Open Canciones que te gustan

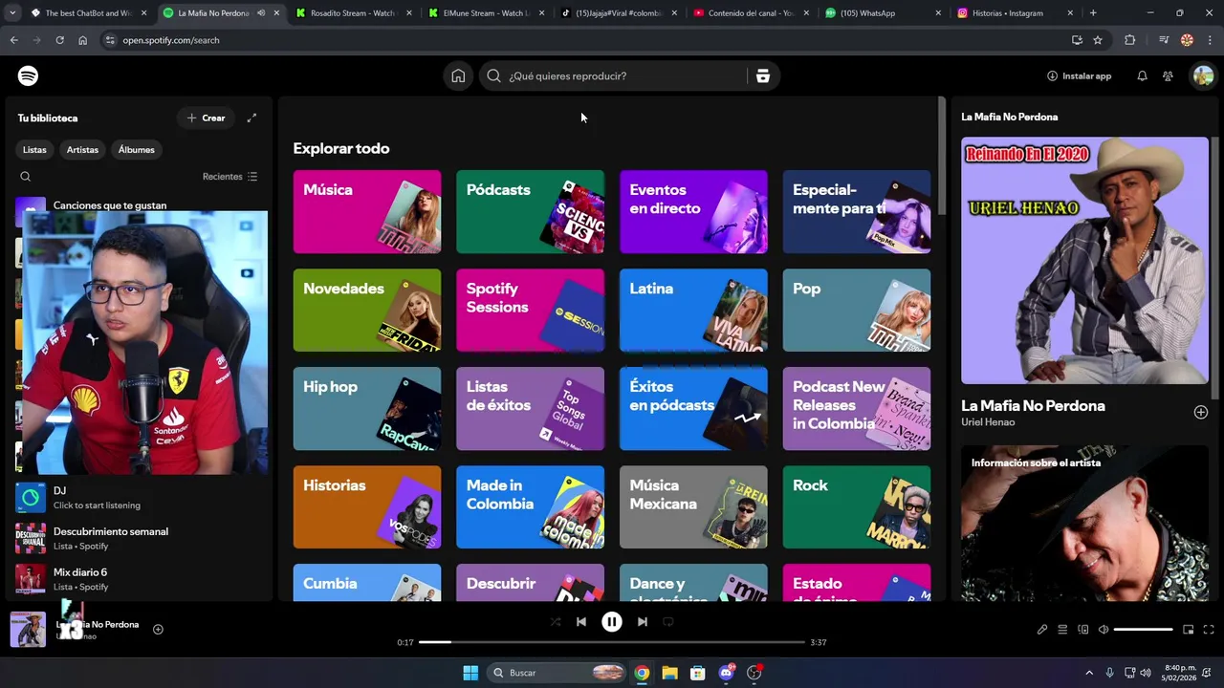click(110, 205)
